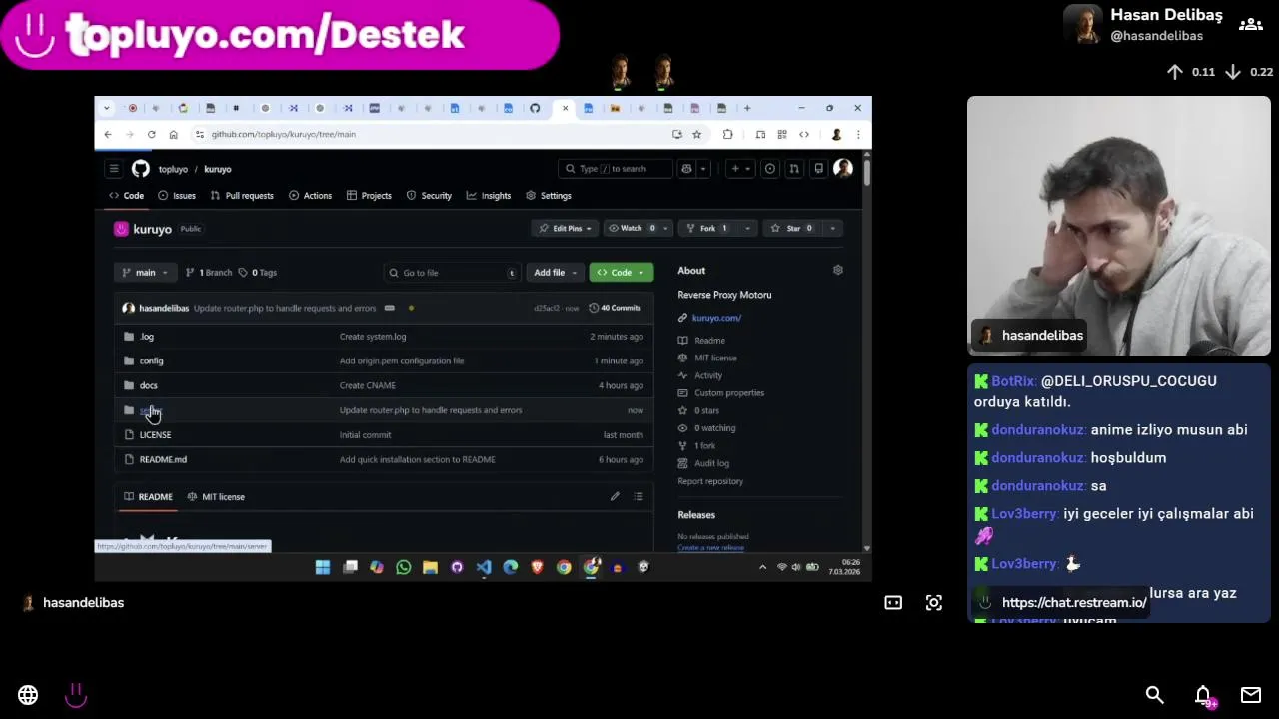1279x719 pixels.
Task: Open config folder
Action: pos(151,360)
